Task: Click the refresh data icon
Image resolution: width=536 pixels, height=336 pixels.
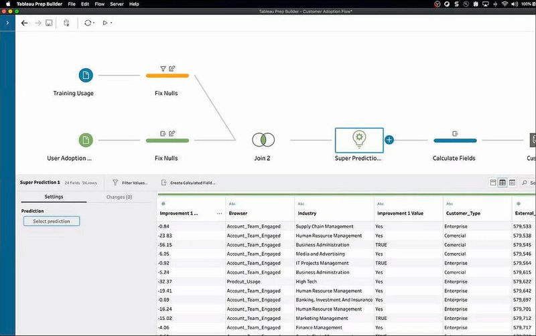Action: (x=88, y=23)
